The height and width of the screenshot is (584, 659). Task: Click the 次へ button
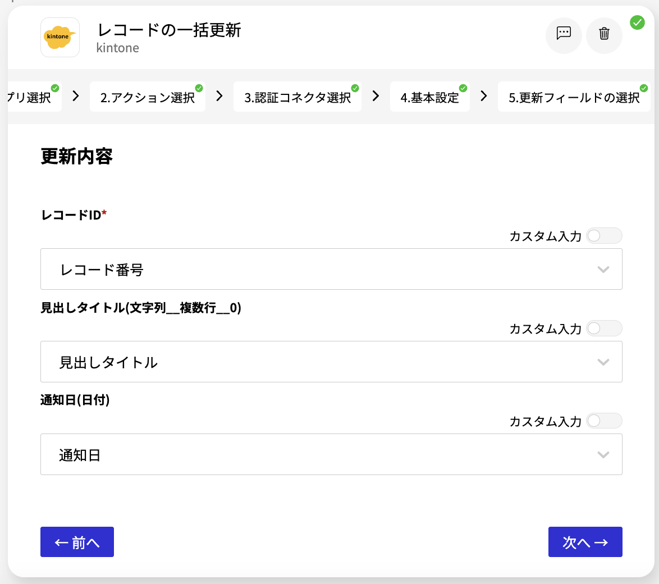coord(585,542)
